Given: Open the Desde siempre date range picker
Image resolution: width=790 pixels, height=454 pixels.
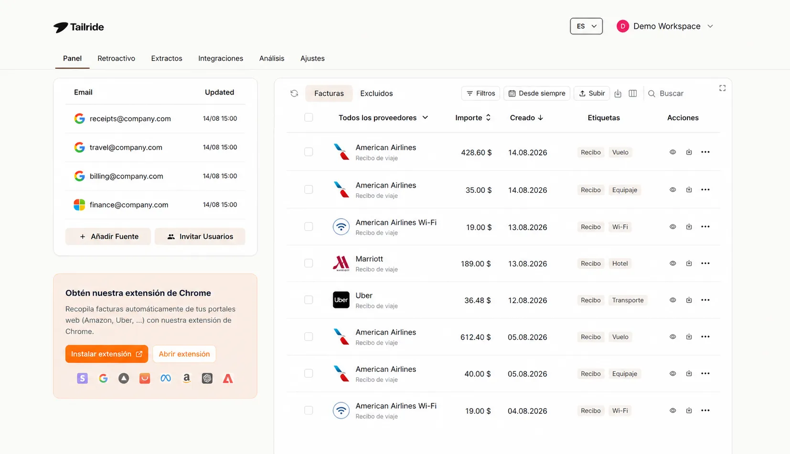Looking at the screenshot, I should [537, 94].
